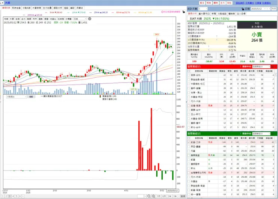Image resolution: width=278 pixels, height=199 pixels.
Task: Open dropdown arrow after 3年 button
Action: click(179, 196)
